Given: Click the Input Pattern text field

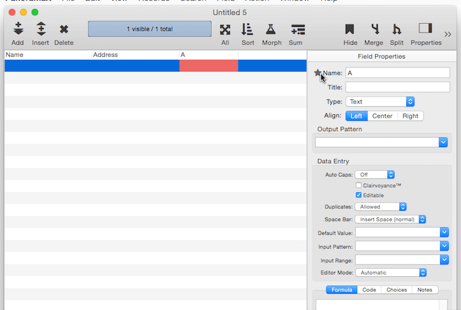Looking at the screenshot, I should tap(397, 246).
